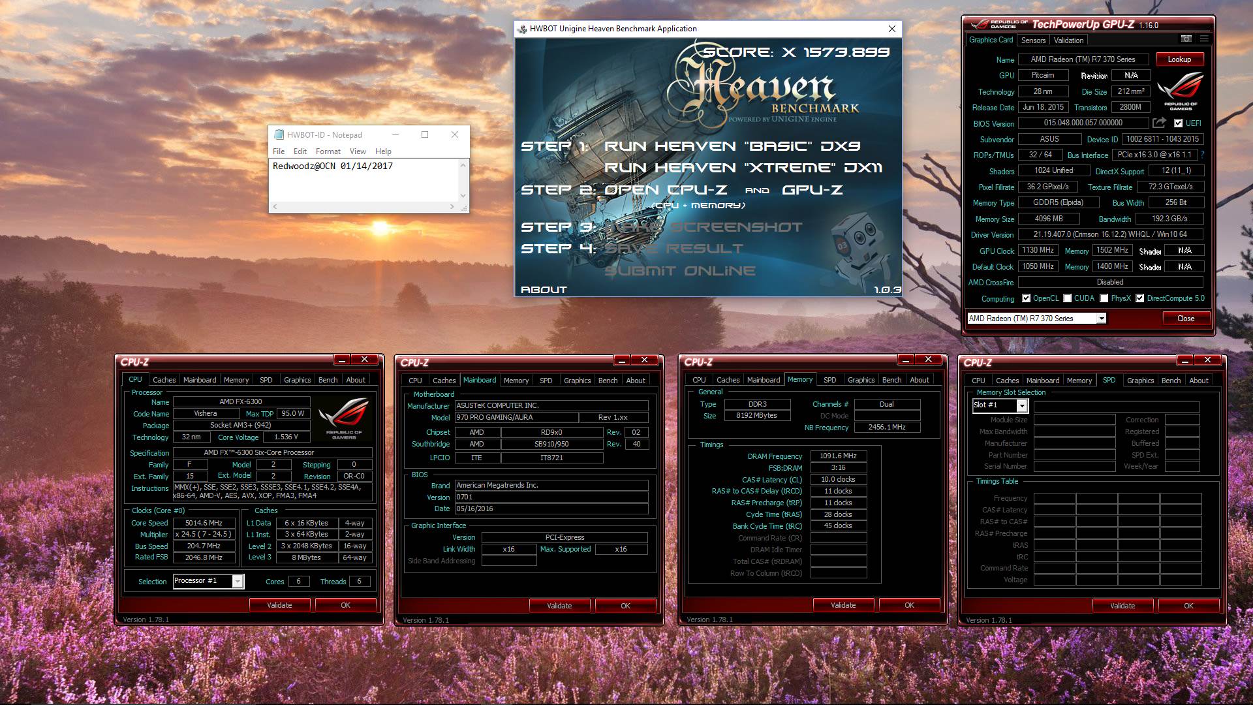Switch to the Sensors tab in GPU-Z

click(x=1033, y=40)
